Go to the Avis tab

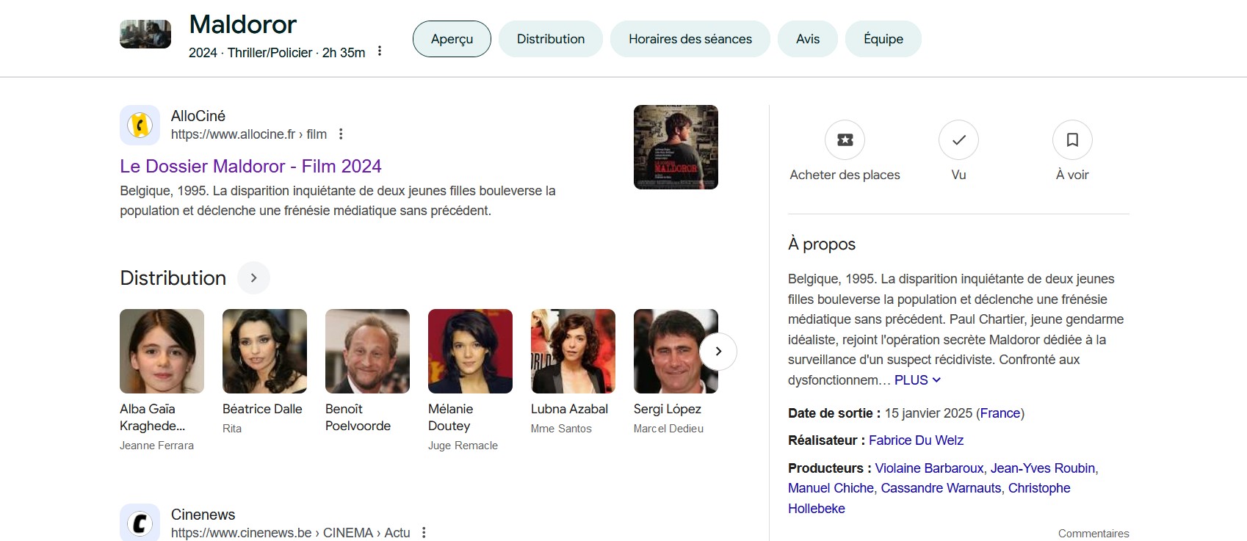[808, 39]
